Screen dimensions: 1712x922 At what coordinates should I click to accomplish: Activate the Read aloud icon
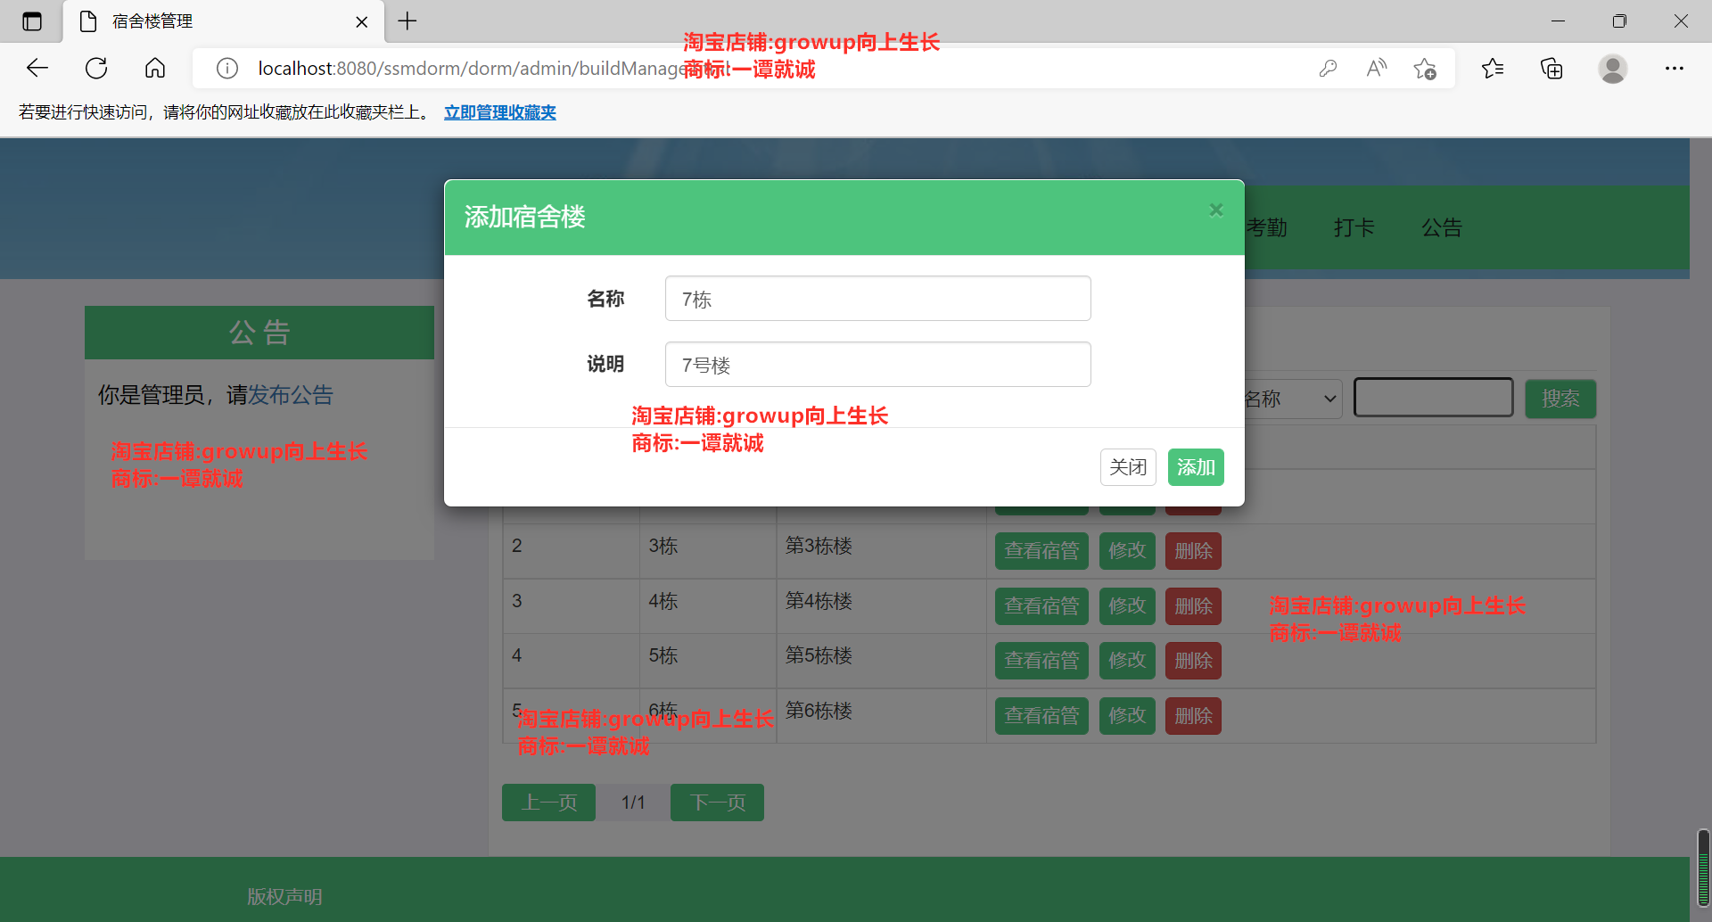tap(1377, 68)
